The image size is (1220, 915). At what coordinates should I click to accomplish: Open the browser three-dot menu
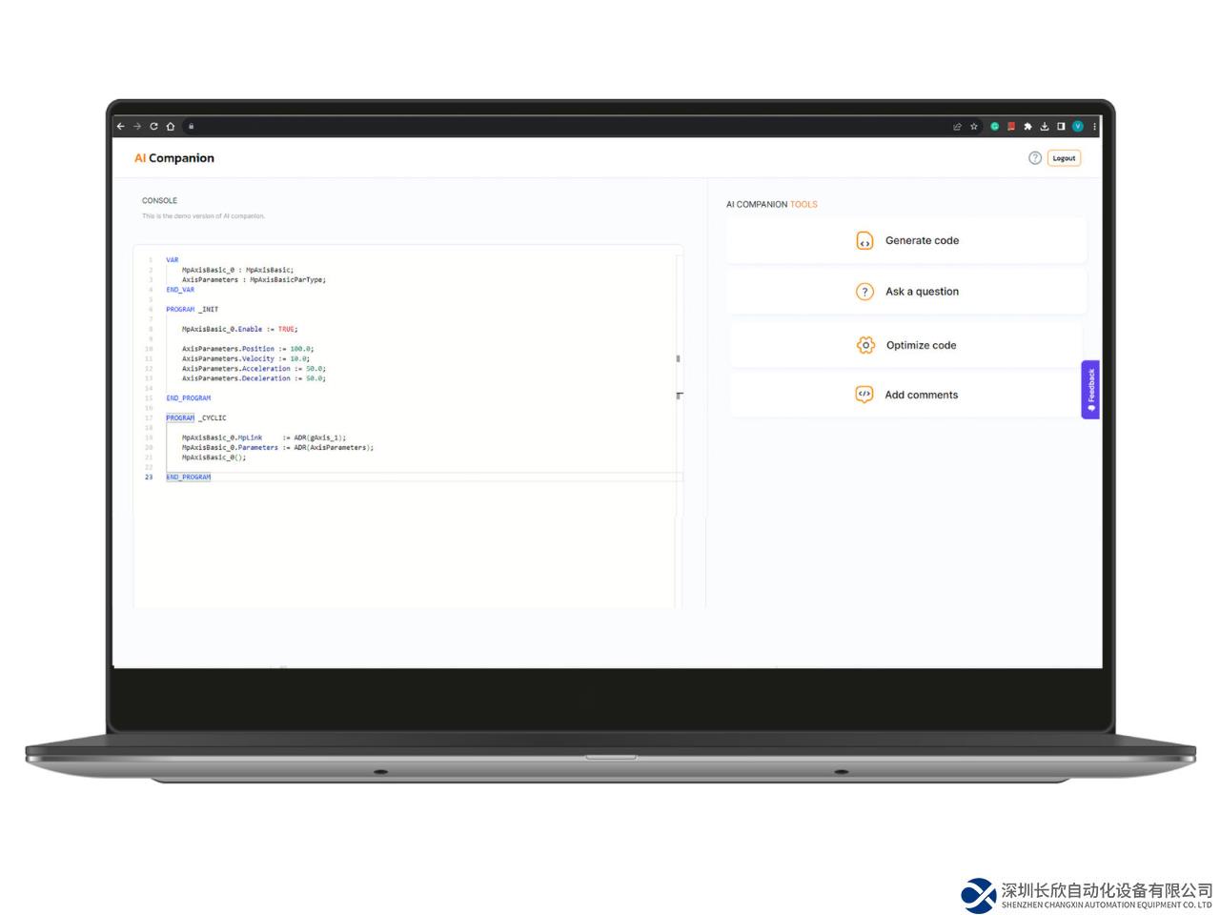coord(1094,126)
